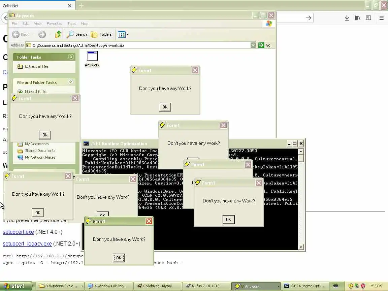Open My Network Places link

pyautogui.click(x=40, y=157)
